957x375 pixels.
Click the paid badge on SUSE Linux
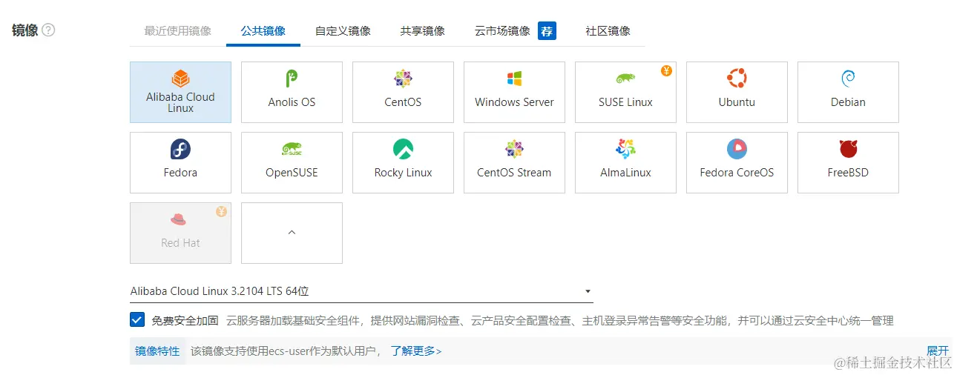pos(666,71)
